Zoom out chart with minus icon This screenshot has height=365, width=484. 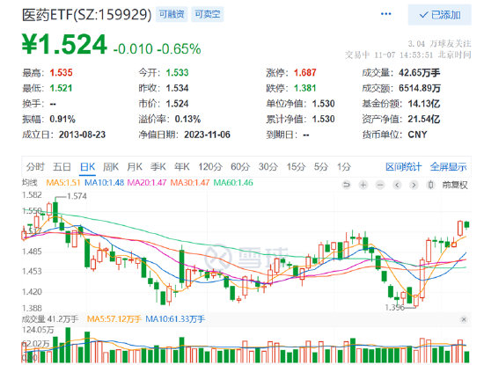click(380, 185)
